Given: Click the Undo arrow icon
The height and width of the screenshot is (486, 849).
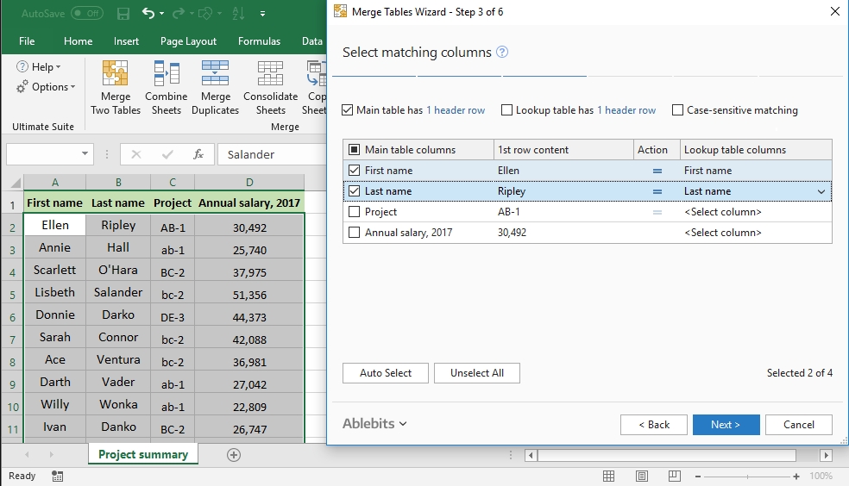Looking at the screenshot, I should pyautogui.click(x=148, y=14).
